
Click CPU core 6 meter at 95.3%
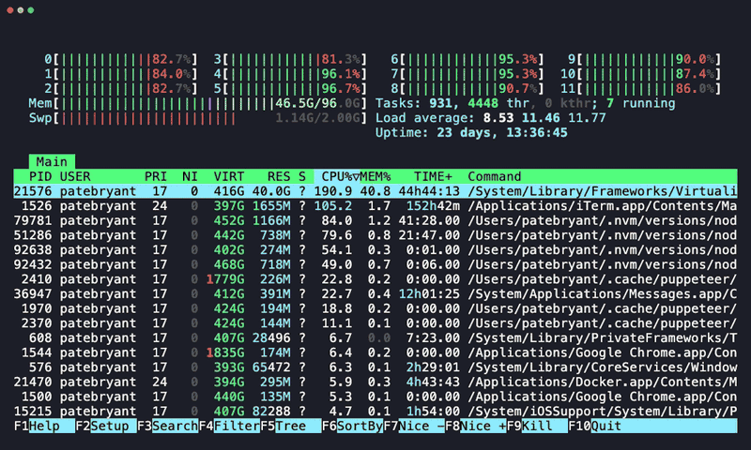(x=467, y=59)
